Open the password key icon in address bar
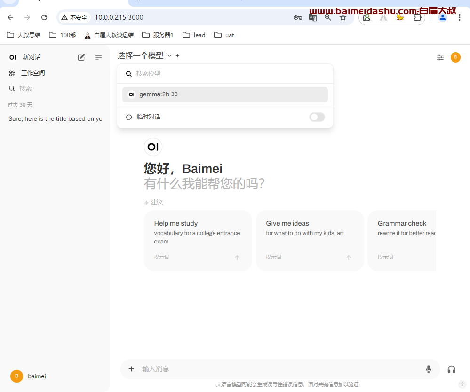Screen dimensions: 470x392 pos(297,18)
